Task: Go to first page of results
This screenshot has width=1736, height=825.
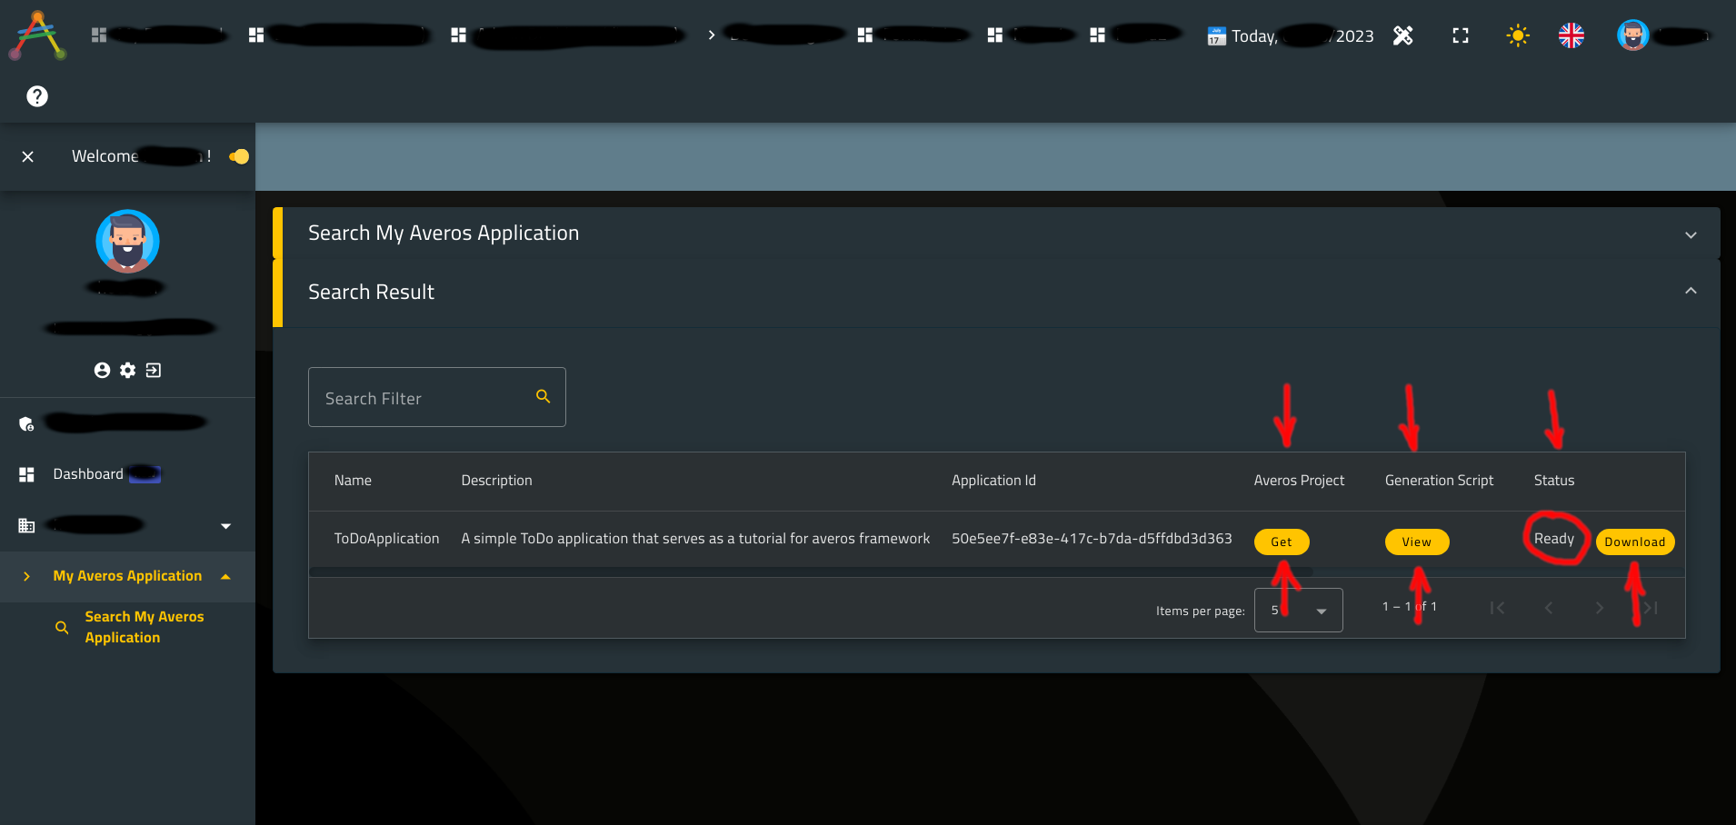Action: tap(1498, 608)
